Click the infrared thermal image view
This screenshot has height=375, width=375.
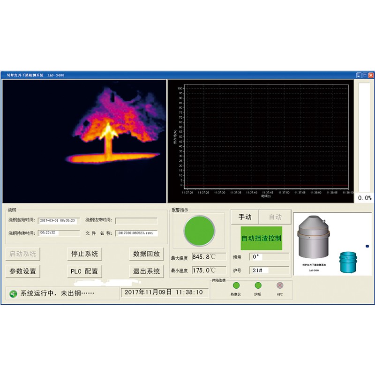point(84,142)
